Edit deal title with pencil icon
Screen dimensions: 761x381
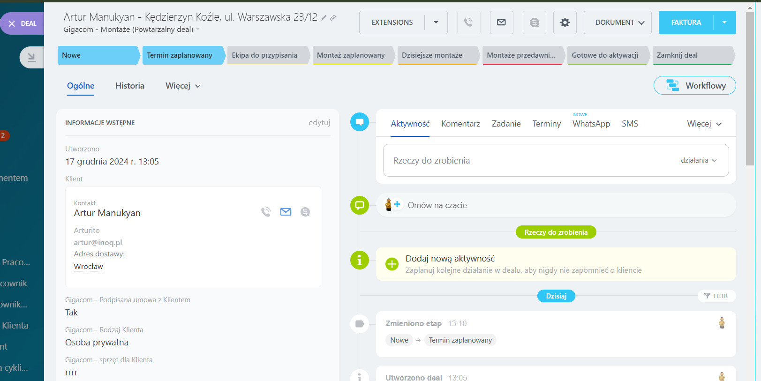[x=324, y=18]
